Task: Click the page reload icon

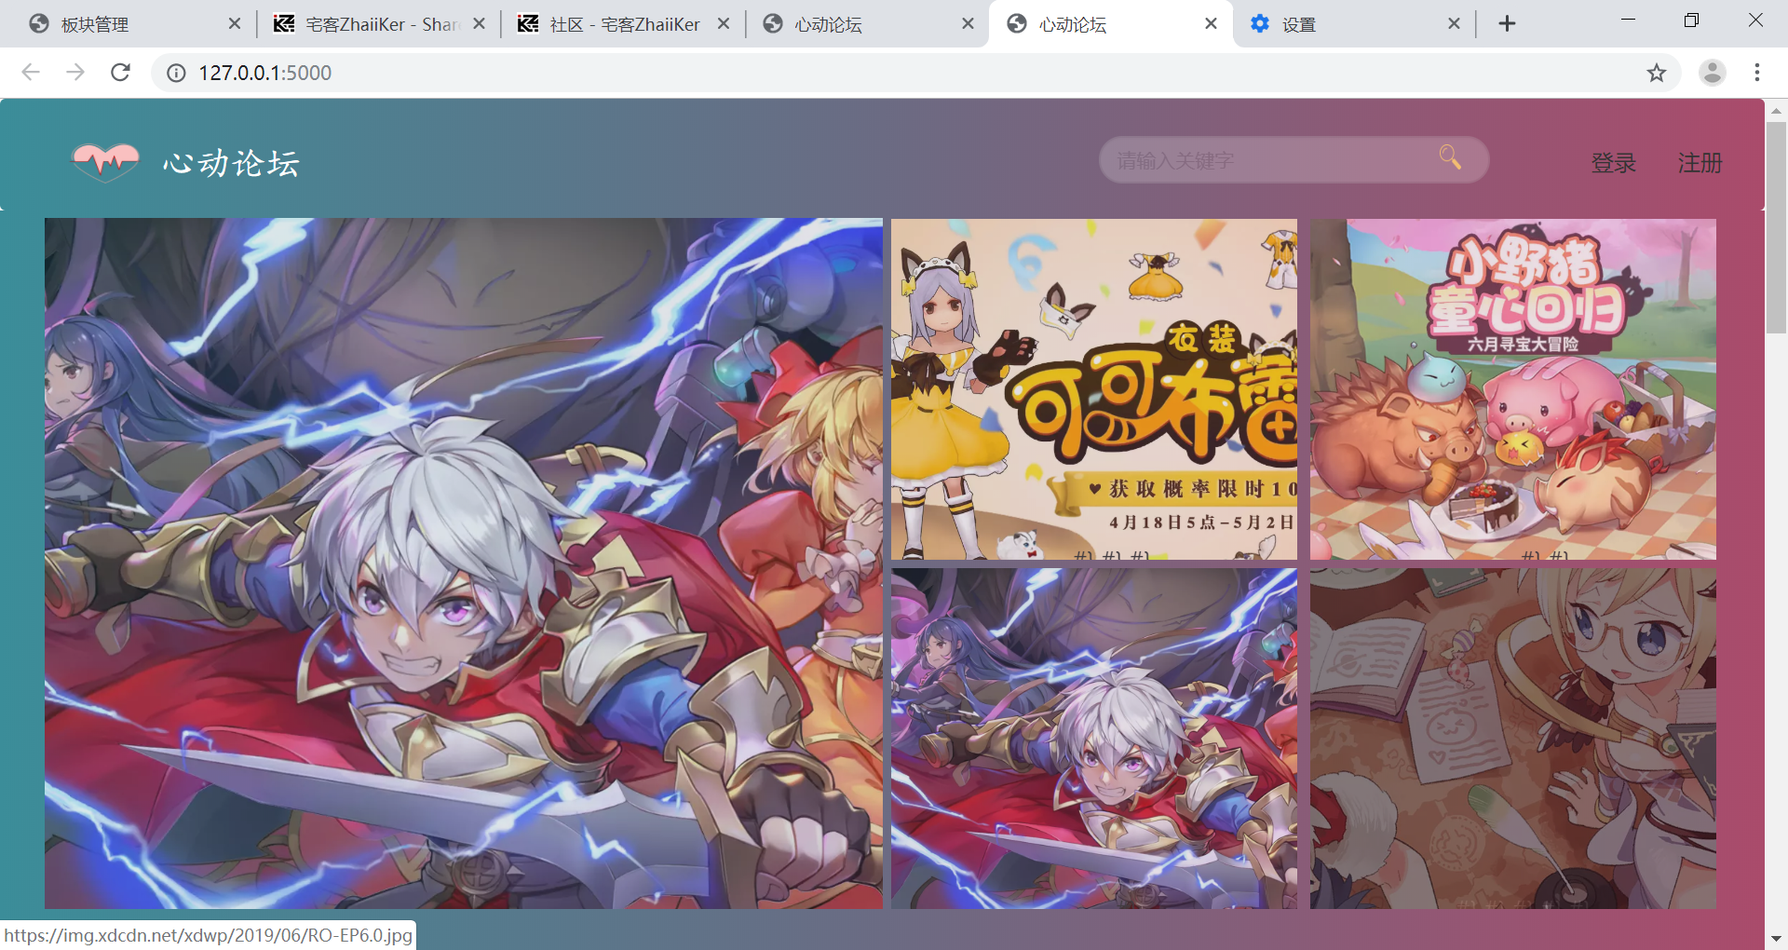Action: (120, 72)
